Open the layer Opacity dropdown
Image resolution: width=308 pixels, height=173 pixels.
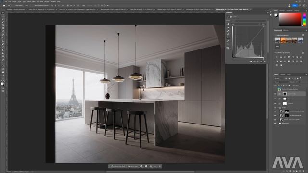pos(299,82)
